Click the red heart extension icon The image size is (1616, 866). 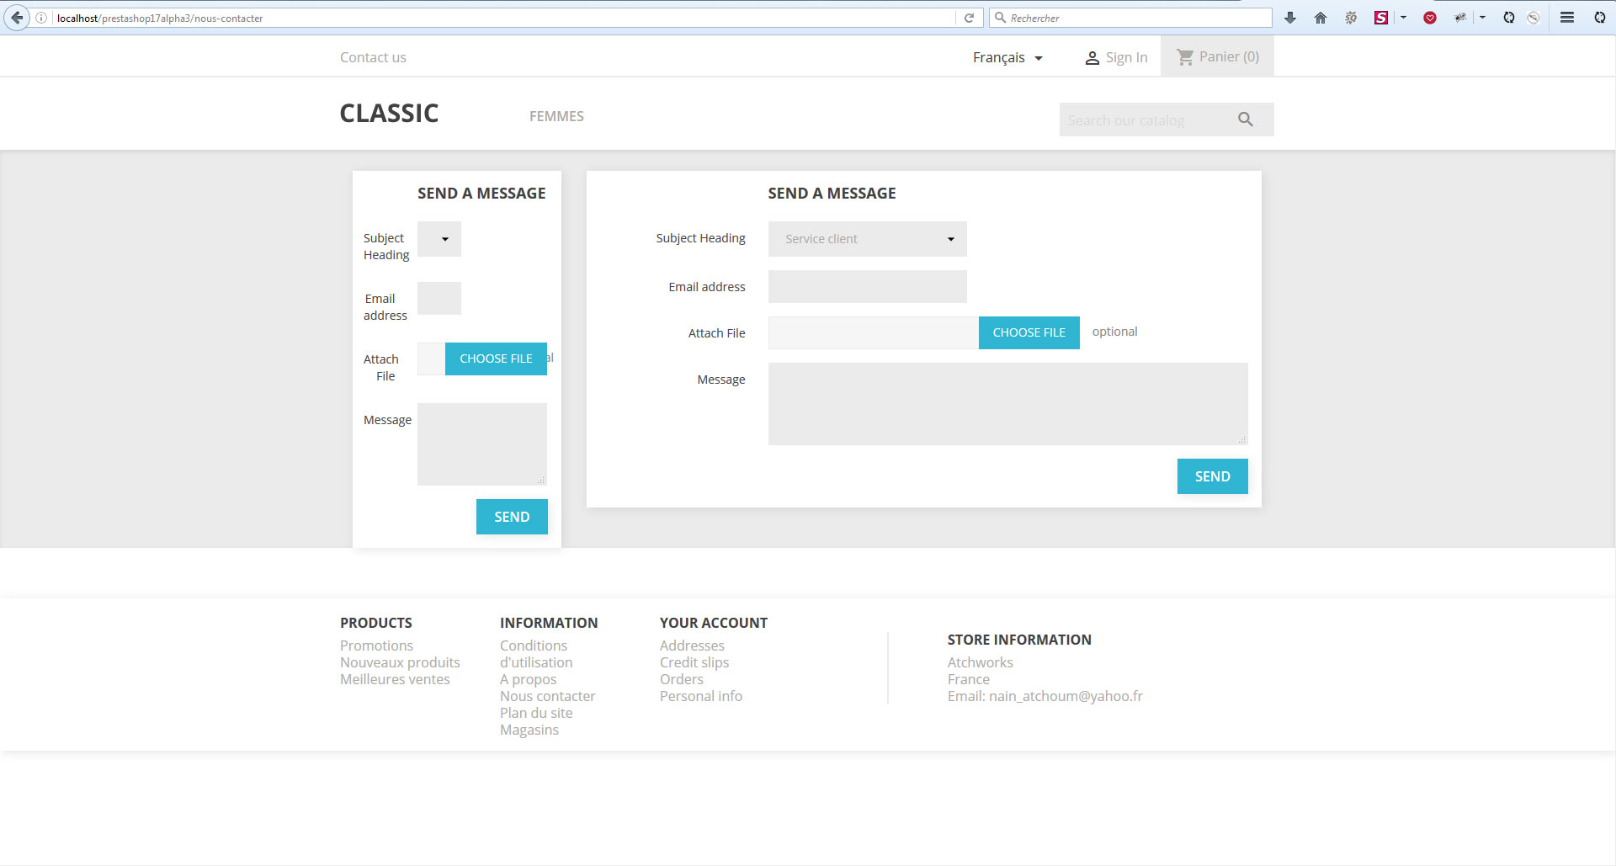click(1430, 18)
